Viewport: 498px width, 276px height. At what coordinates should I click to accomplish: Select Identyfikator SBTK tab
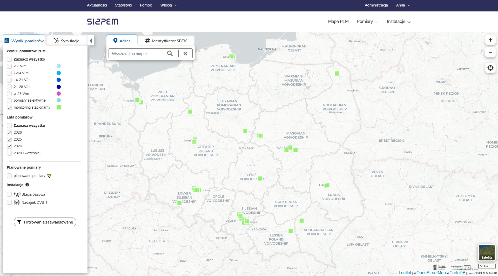[x=166, y=41]
